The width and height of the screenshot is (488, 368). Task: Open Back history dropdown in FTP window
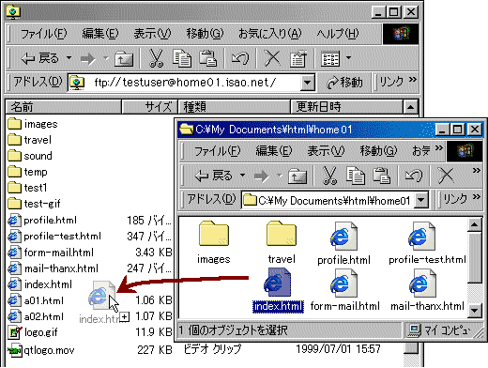click(x=69, y=58)
